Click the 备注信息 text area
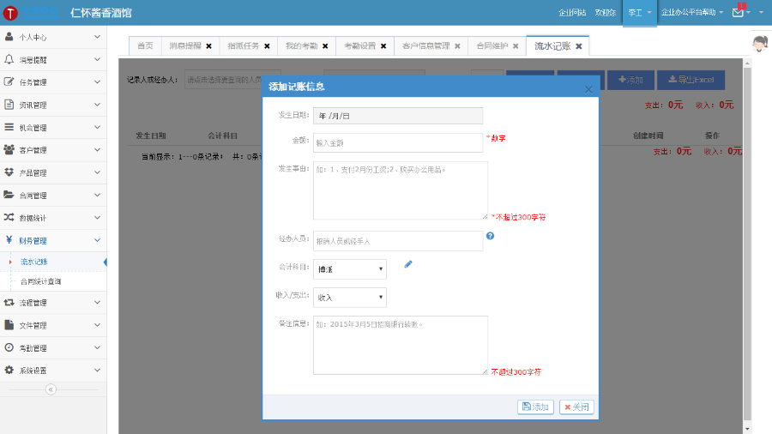 coord(401,345)
